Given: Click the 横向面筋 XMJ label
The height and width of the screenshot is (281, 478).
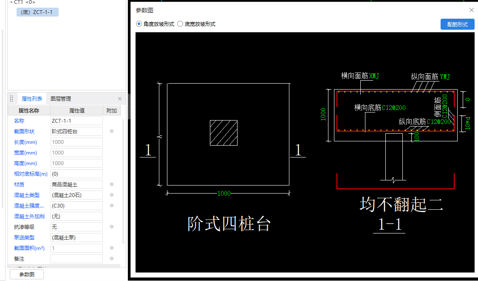Looking at the screenshot, I should click(360, 76).
